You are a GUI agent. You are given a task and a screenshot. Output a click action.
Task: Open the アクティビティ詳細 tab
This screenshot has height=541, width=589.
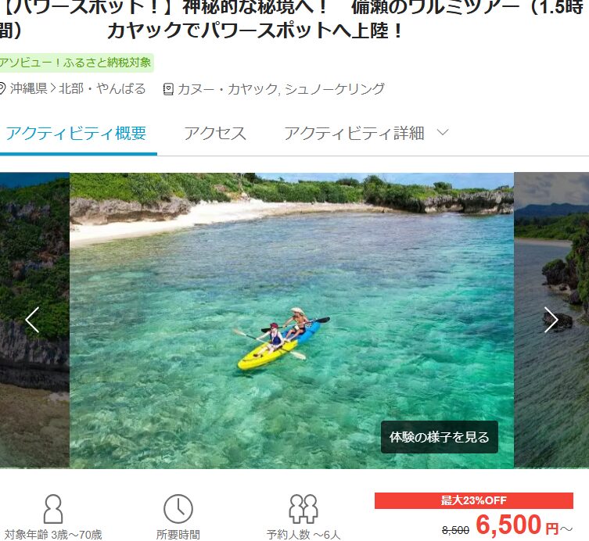click(x=354, y=133)
